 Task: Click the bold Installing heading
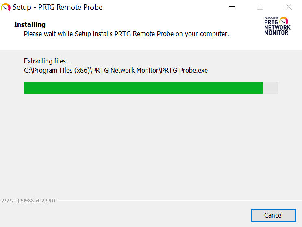(30, 24)
